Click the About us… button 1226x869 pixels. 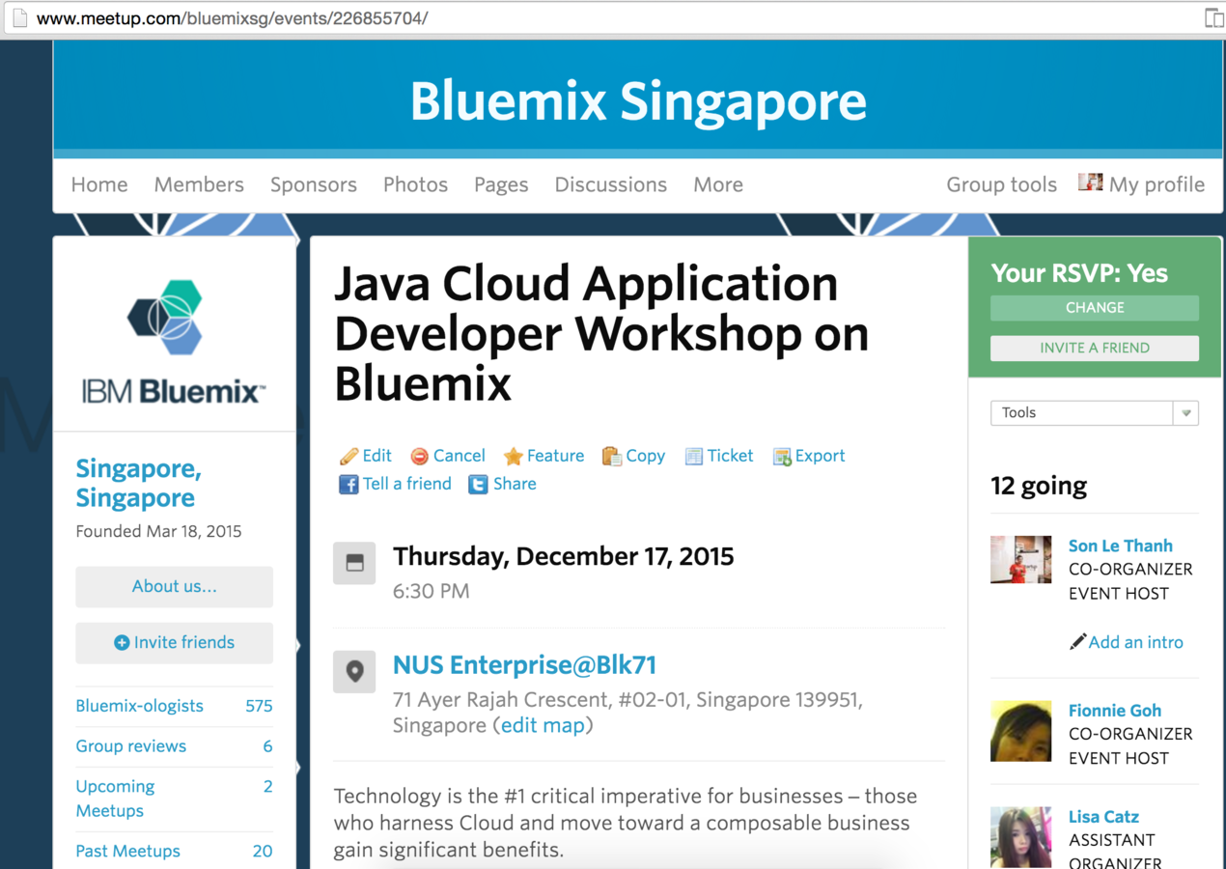(x=175, y=586)
